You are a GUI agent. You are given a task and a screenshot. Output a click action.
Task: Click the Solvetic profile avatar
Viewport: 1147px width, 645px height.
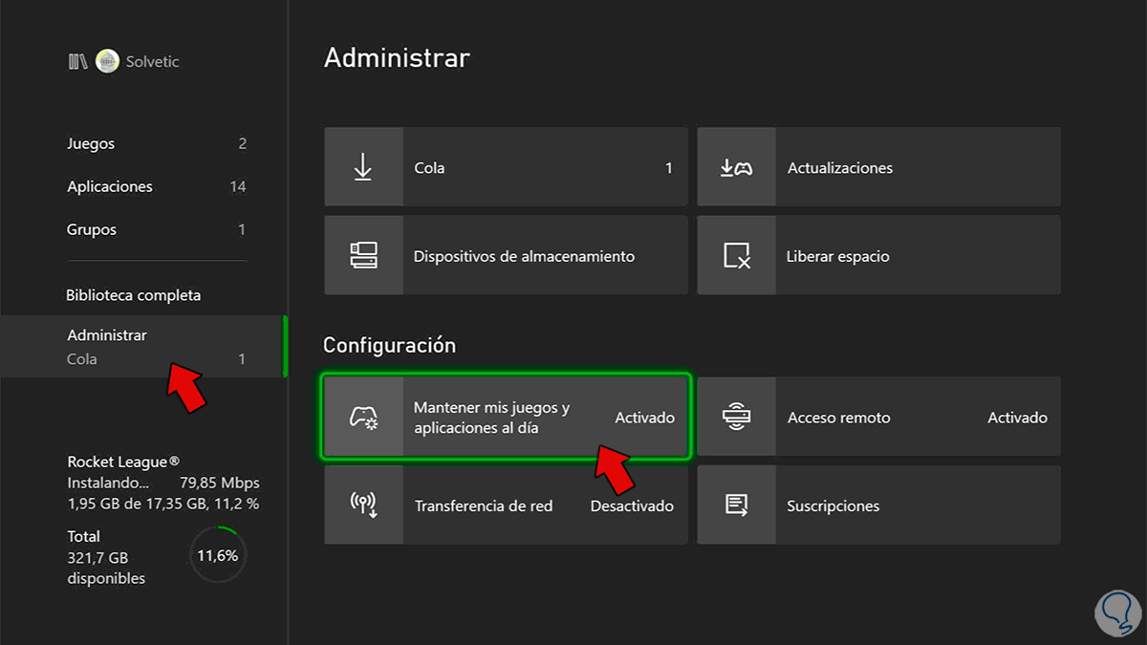(x=108, y=62)
